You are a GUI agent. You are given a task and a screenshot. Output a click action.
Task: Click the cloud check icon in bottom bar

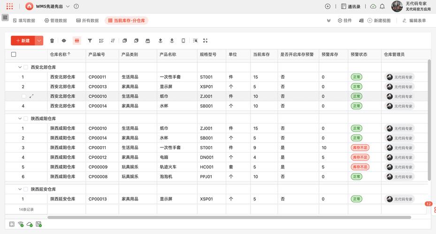coord(30,224)
